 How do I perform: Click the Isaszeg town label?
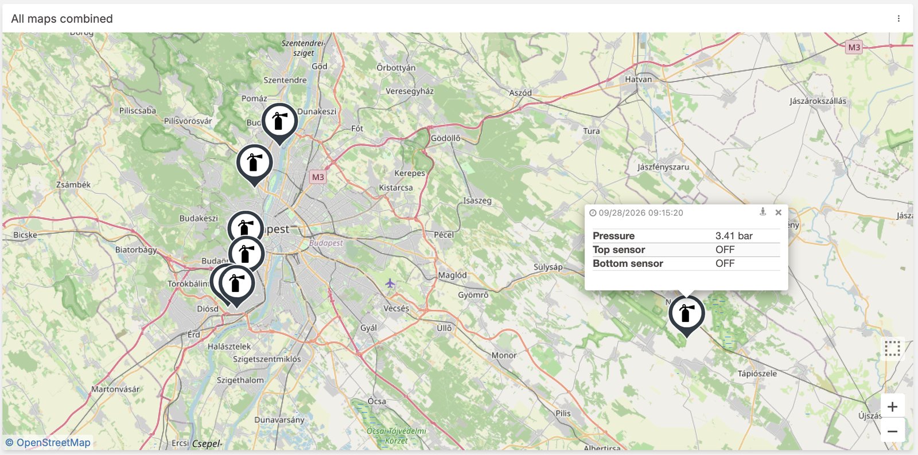[477, 201]
